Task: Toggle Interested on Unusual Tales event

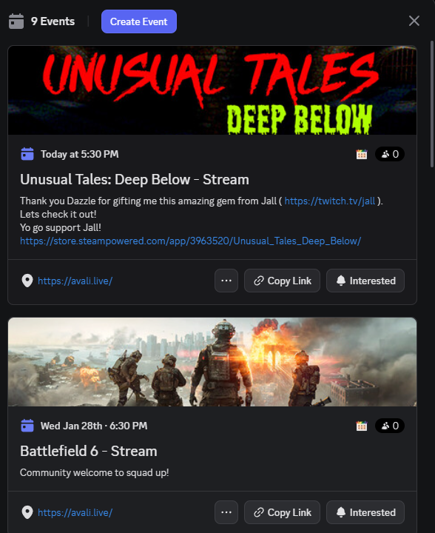Action: (365, 281)
